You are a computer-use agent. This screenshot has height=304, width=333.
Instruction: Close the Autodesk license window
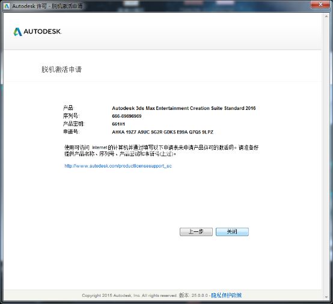(320, 4)
